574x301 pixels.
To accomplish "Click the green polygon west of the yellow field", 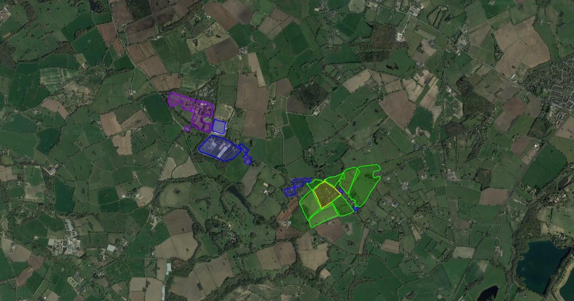I will [310, 204].
